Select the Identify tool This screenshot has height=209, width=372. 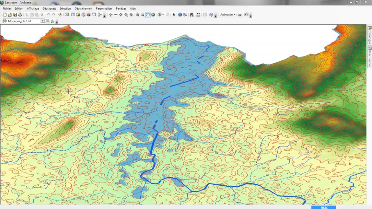180,15
